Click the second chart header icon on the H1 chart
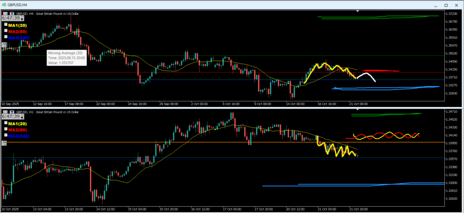This screenshot has height=213, width=464. [11, 112]
